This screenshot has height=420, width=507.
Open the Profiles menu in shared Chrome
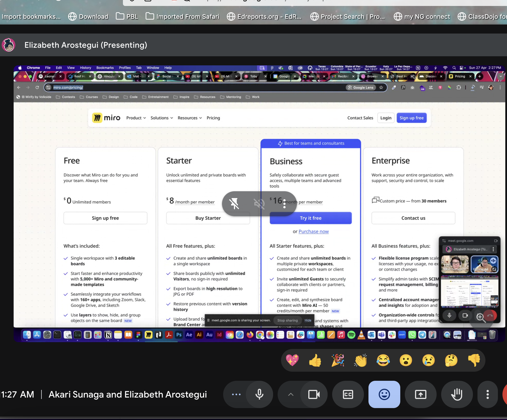125,68
